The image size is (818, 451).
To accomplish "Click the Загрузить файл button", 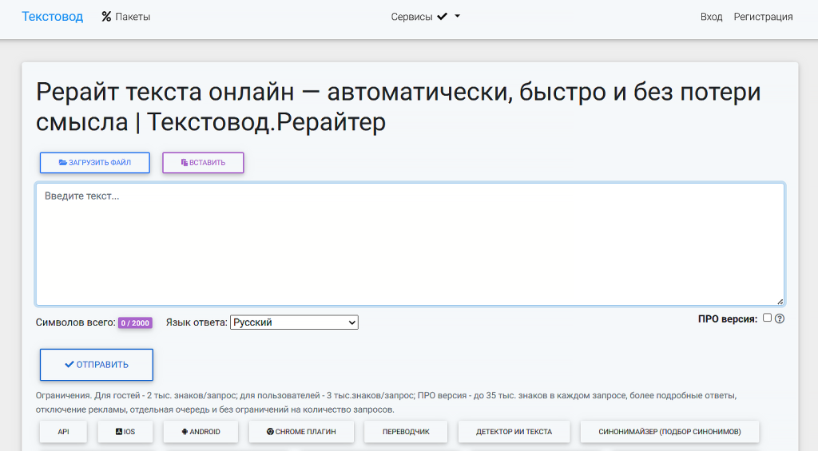I will point(95,163).
